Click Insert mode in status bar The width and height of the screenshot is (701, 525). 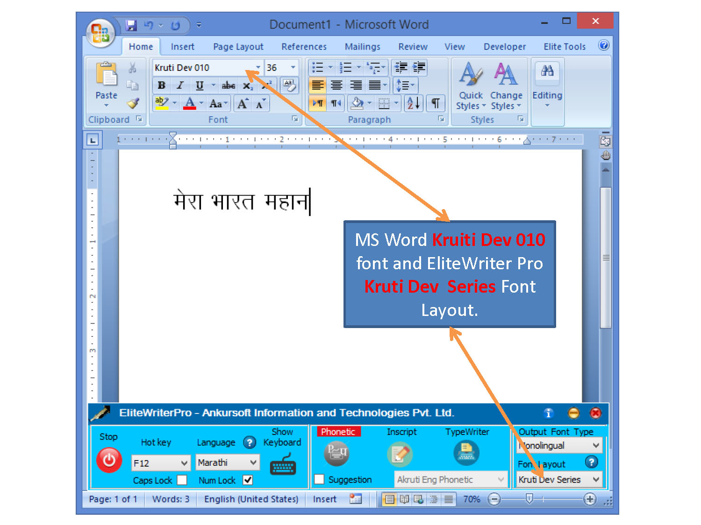click(x=325, y=499)
